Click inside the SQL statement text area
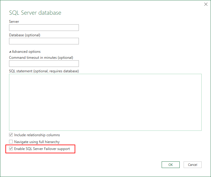211x177 pixels. (105, 102)
